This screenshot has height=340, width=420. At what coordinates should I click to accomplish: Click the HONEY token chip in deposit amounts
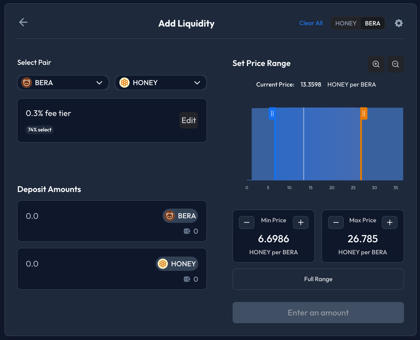[177, 264]
